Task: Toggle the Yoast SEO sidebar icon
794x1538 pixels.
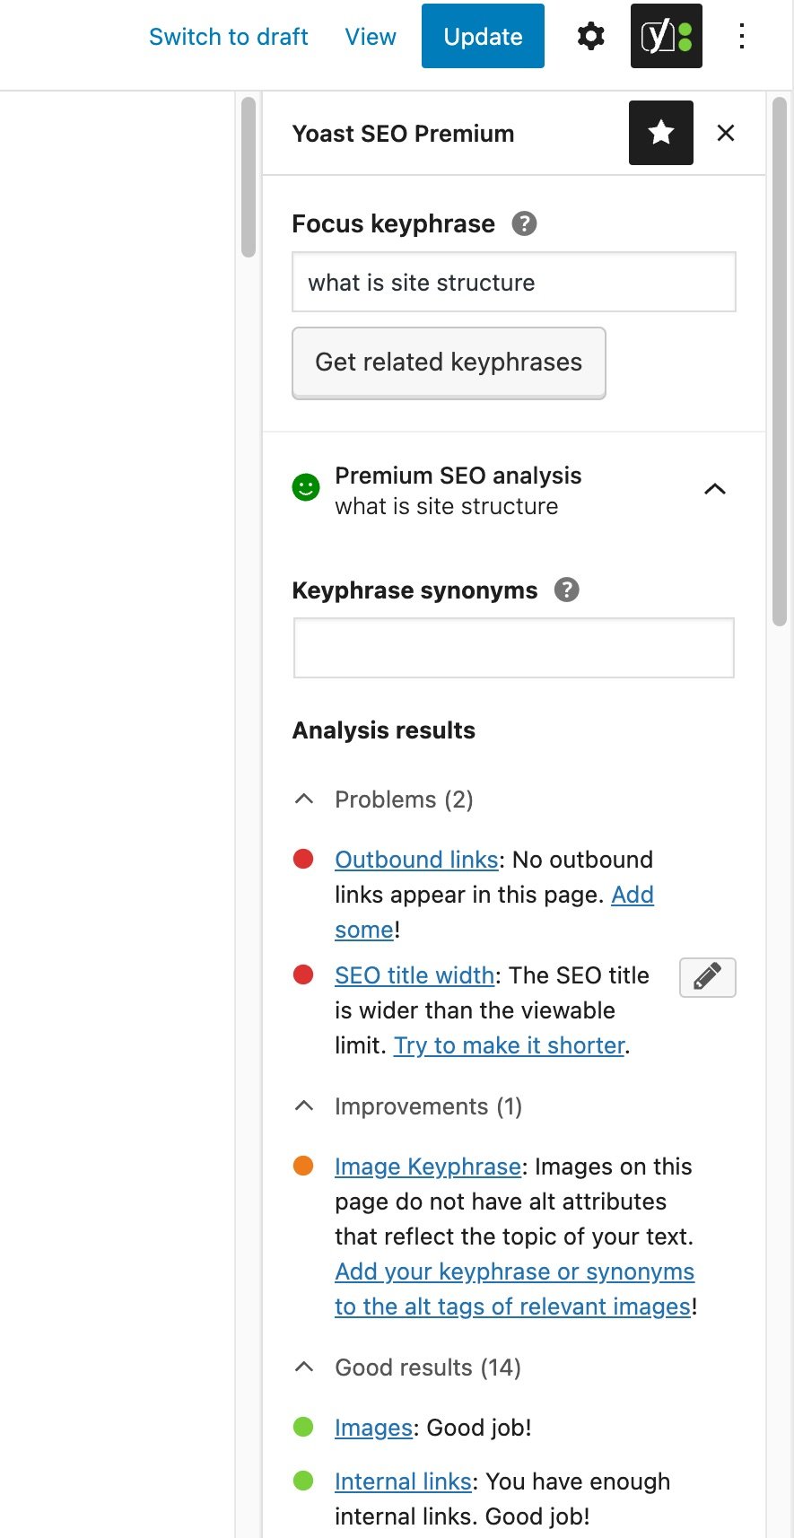Action: coord(666,37)
